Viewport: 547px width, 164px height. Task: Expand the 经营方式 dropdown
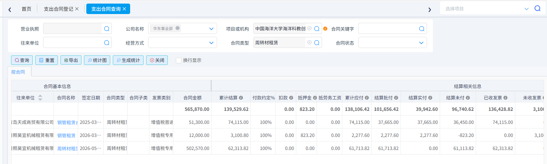(211, 43)
